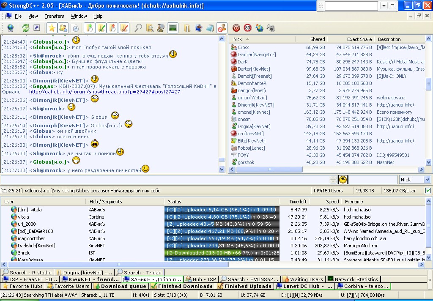This screenshot has width=433, height=301.
Task: Switch to KievNET - friend tab
Action: [90, 279]
